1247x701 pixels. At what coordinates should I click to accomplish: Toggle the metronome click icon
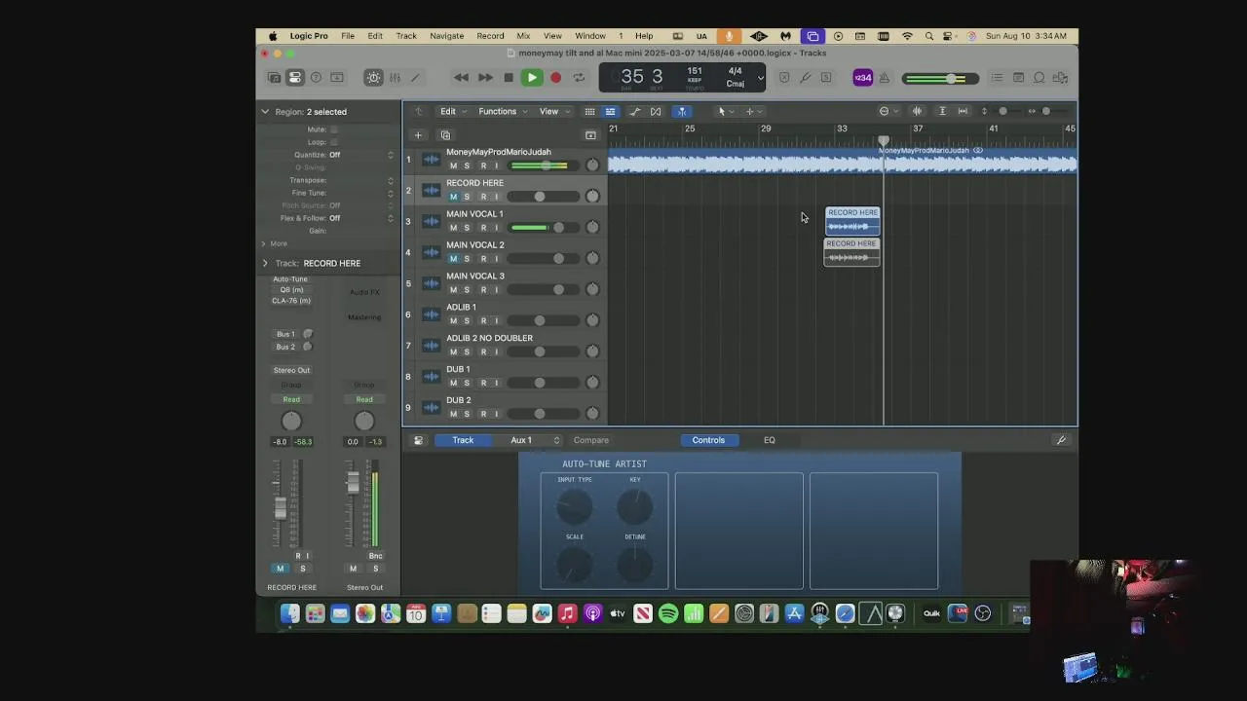click(885, 78)
